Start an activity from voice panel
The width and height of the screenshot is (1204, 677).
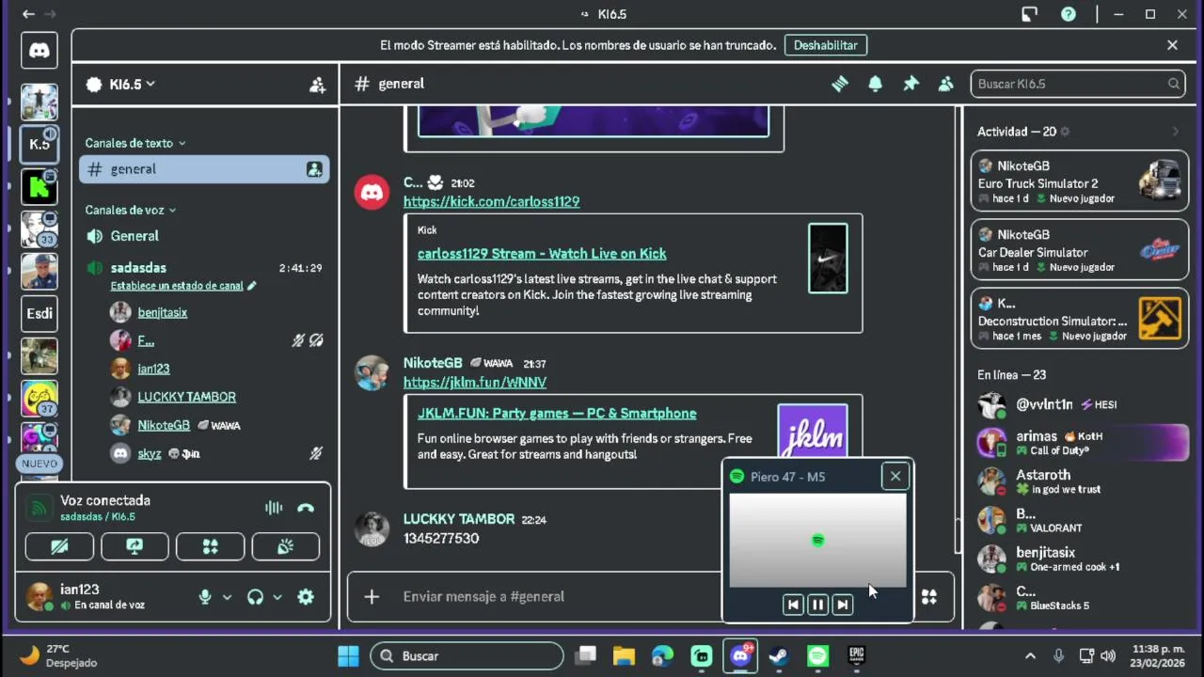click(x=210, y=546)
